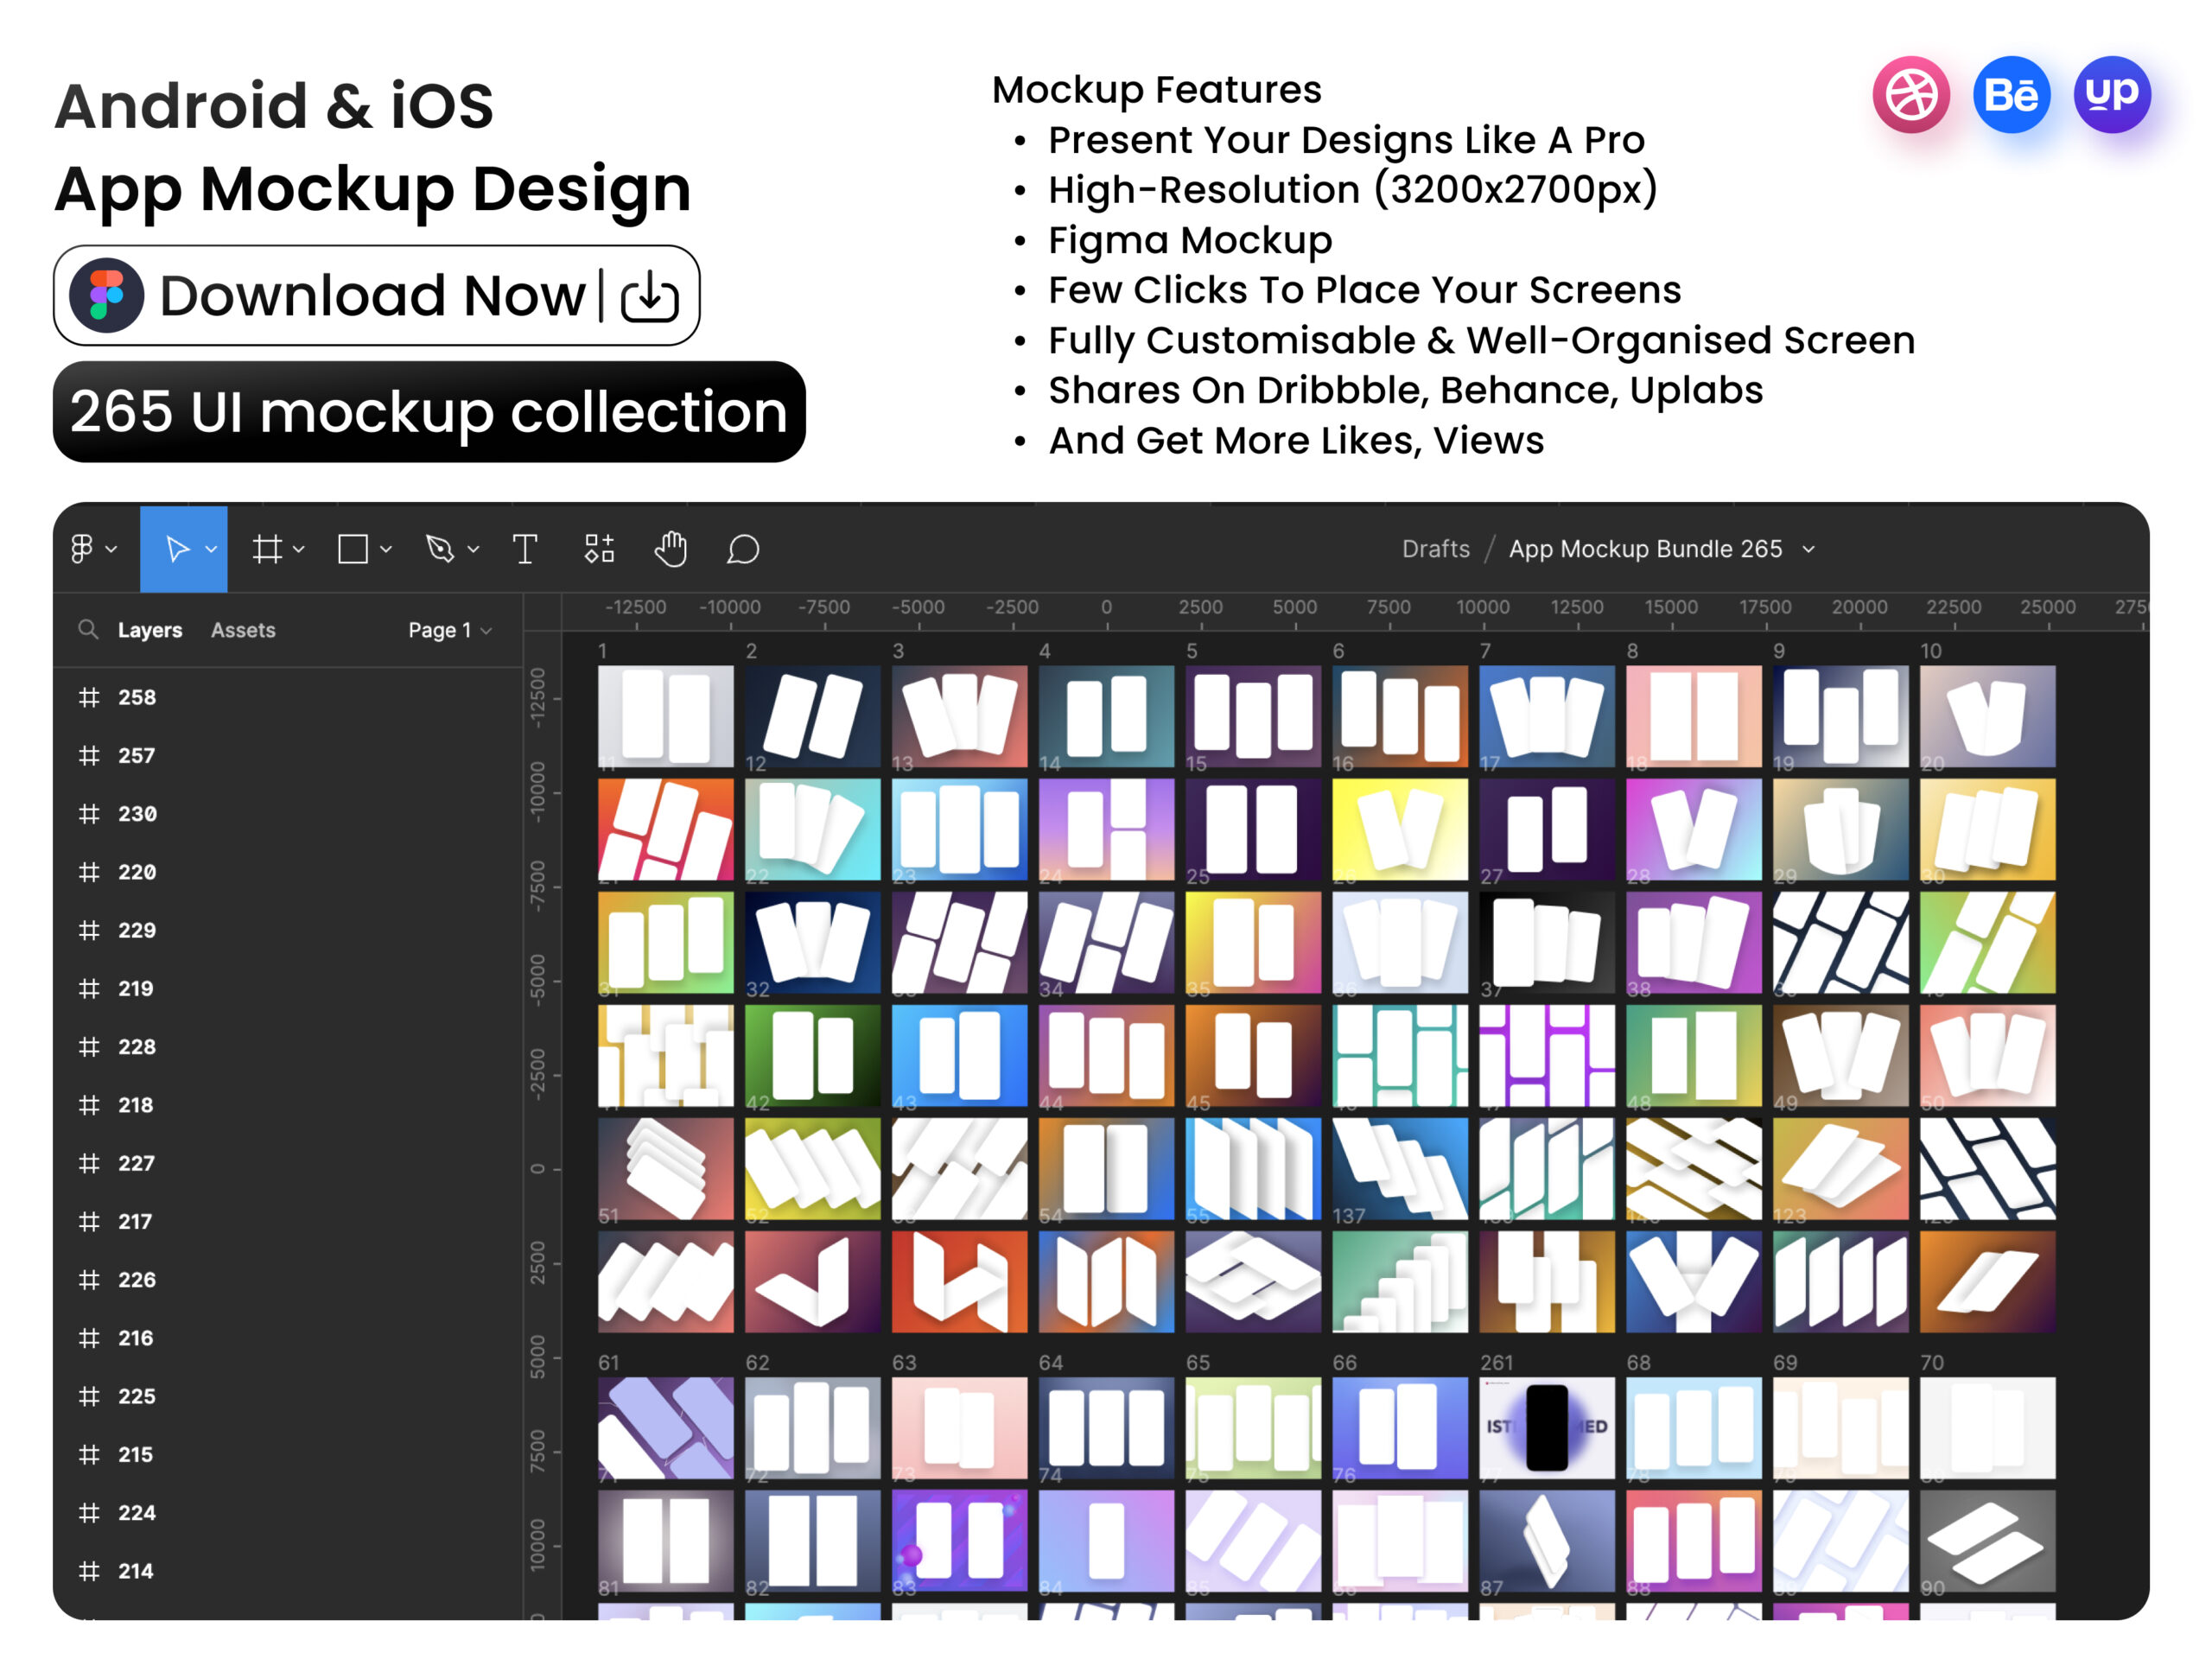Click frame icon of layer 230
Screen dimensions: 2212x1659
tap(89, 814)
